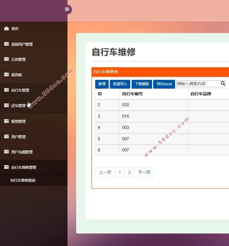Expand 公告管理 with its chevron arrow
This screenshot has width=229, height=246.
click(x=62, y=60)
